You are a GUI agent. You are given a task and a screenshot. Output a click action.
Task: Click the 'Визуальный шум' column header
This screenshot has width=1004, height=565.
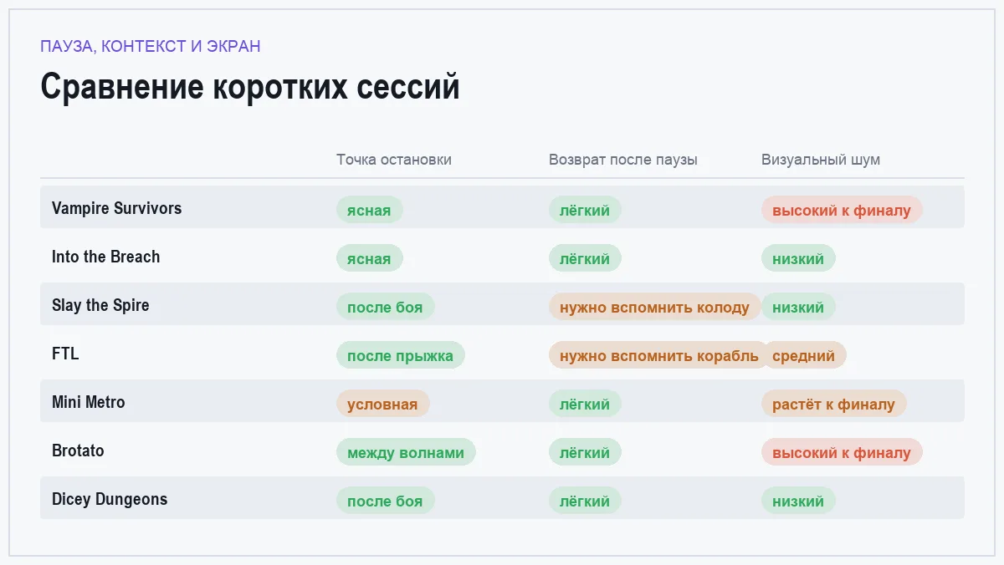821,160
